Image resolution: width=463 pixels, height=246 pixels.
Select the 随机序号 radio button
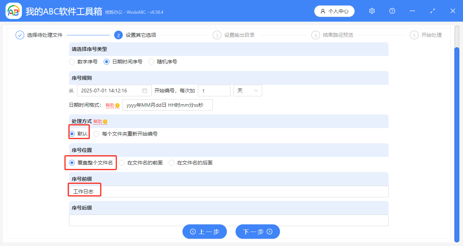[x=151, y=62]
